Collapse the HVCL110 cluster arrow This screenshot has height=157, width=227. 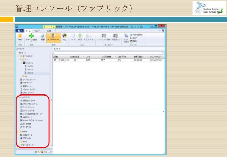(x=22, y=63)
